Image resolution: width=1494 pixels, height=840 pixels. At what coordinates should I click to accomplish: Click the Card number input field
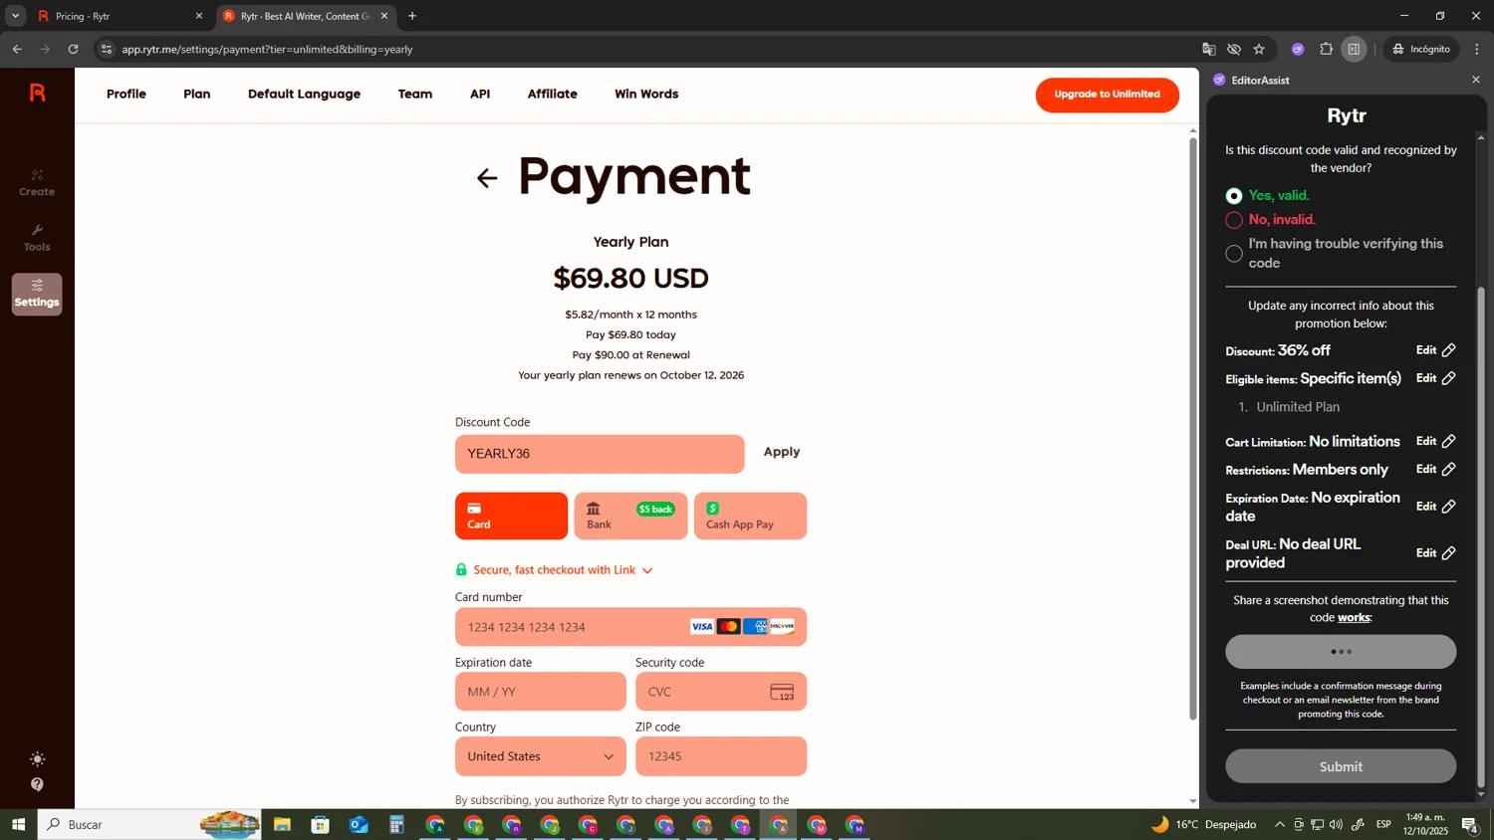630,627
